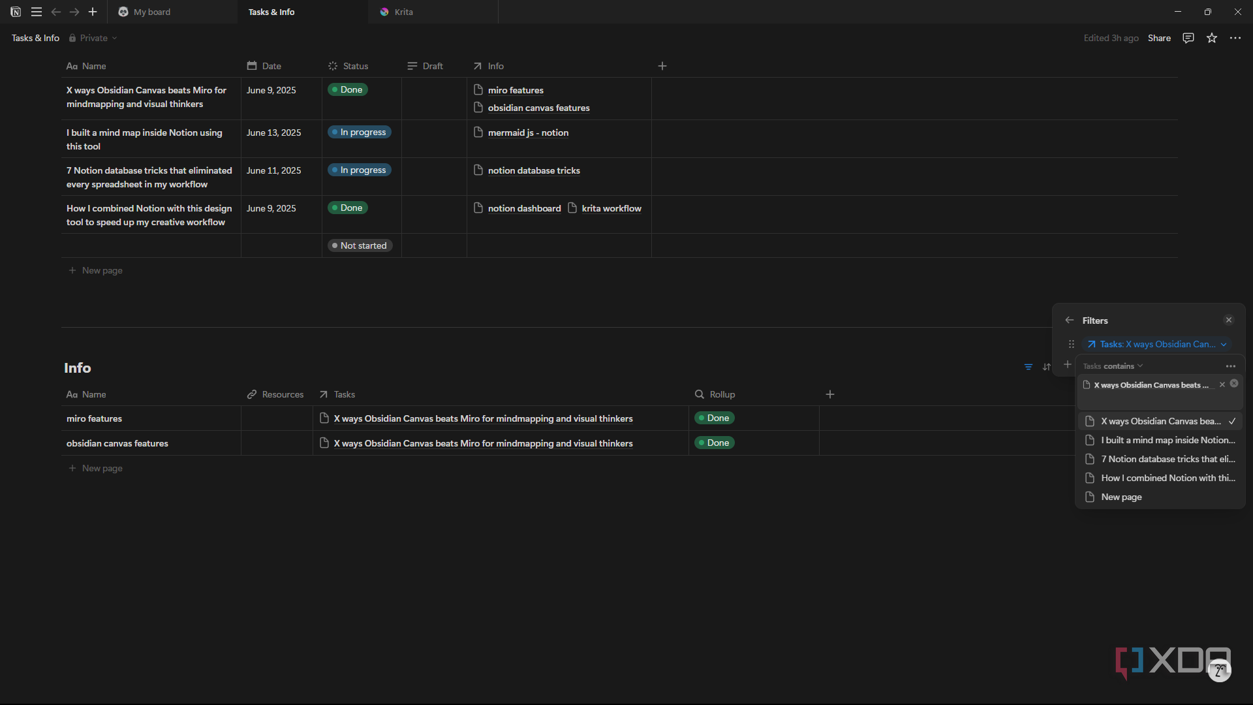Switch to the Krita tab

click(x=403, y=12)
